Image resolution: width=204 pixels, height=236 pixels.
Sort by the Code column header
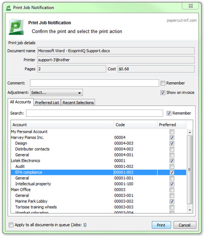point(136,125)
